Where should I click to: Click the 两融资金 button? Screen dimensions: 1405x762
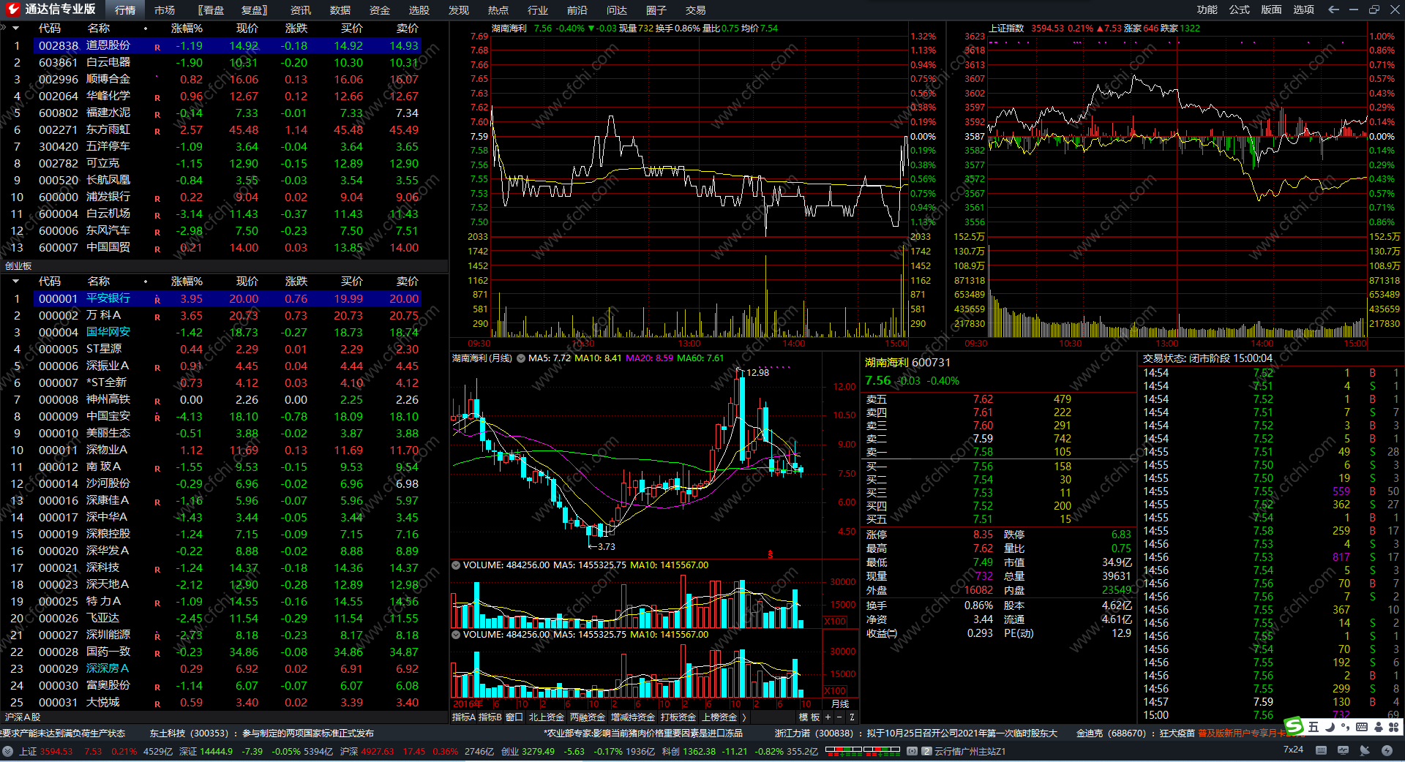tap(588, 717)
